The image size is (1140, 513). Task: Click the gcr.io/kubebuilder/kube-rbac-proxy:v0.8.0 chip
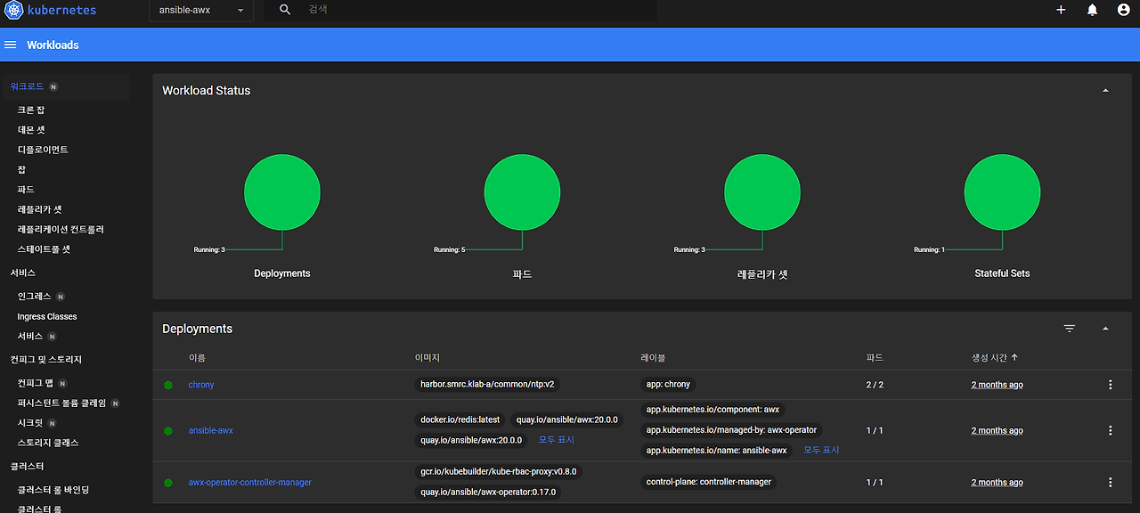[499, 471]
